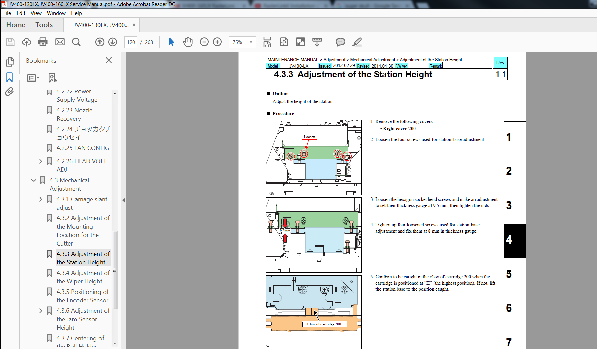Click the page number field showing 120
597x349 pixels.
click(131, 42)
